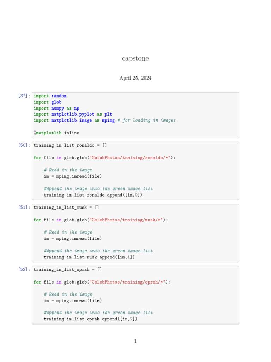Click "#Append the image" comment in oprah cell
The width and height of the screenshot is (271, 362).
[x=98, y=313]
